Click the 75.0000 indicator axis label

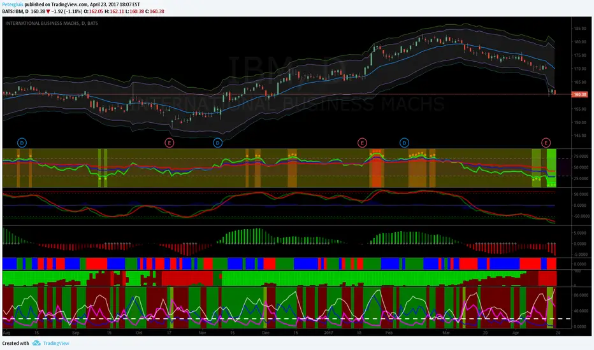(x=581, y=156)
